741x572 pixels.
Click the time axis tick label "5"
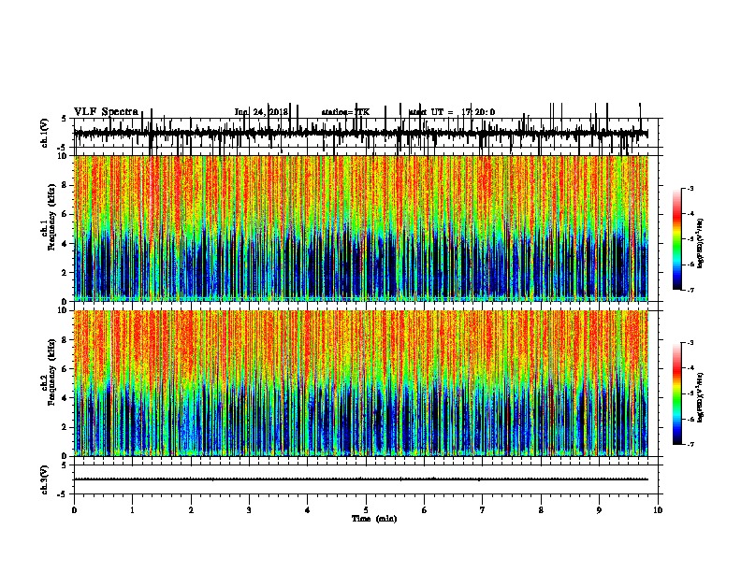point(366,510)
